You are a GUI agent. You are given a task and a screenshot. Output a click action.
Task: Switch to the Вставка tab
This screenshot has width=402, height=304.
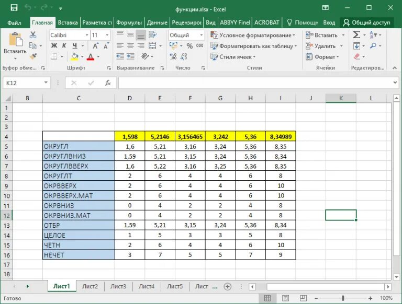68,23
